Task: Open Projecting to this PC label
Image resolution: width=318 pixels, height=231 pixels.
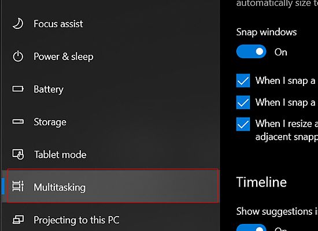Action: 76,220
